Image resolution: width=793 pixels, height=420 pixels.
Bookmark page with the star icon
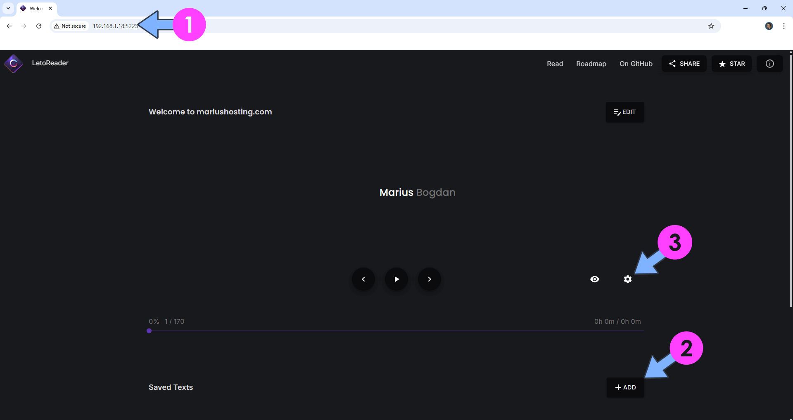point(711,26)
